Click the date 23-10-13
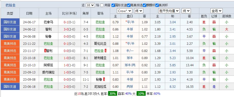This screenshot has width=234, height=97. (x=29, y=65)
